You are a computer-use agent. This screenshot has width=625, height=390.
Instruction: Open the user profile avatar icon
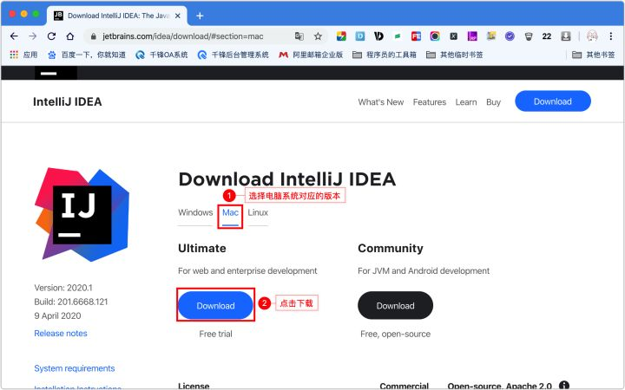coord(592,36)
